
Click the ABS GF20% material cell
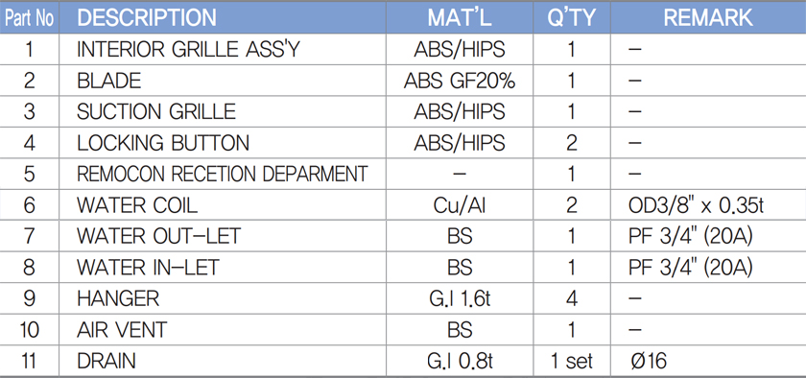[x=460, y=81]
